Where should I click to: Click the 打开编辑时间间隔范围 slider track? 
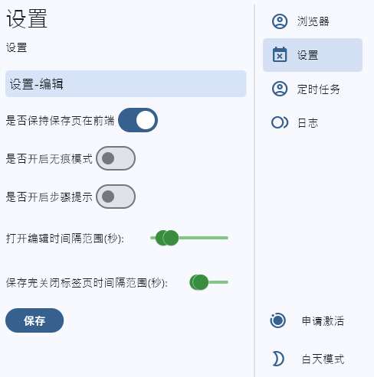pyautogui.click(x=203, y=238)
